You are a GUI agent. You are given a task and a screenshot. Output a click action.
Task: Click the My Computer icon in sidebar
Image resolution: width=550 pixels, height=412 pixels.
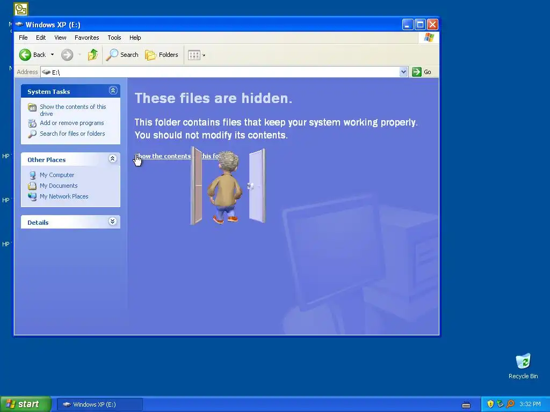click(32, 175)
